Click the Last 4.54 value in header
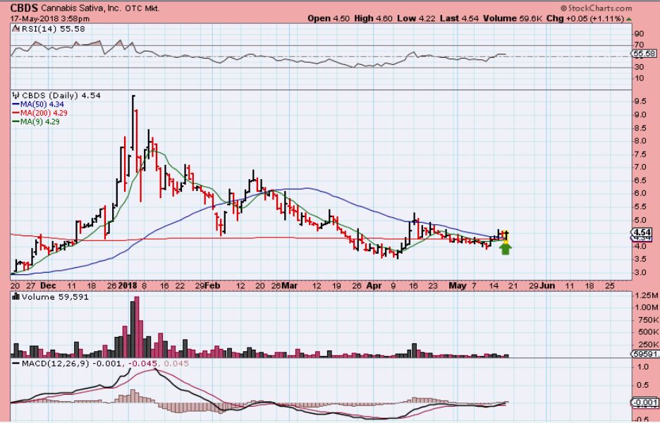This screenshot has width=660, height=423. tap(460, 18)
